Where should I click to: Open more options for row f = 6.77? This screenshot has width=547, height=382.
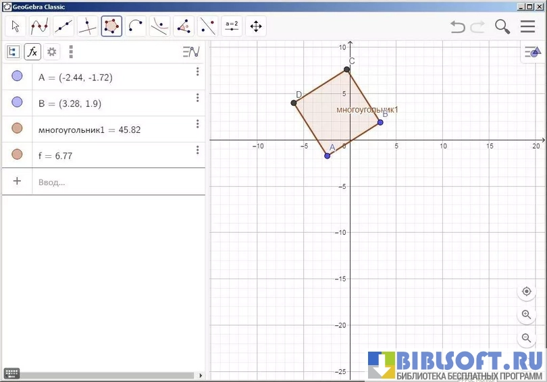(198, 150)
